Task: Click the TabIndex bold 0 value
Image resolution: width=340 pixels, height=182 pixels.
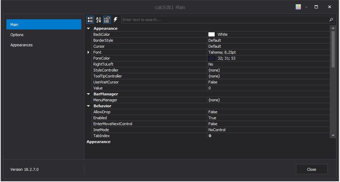Action: 210,136
